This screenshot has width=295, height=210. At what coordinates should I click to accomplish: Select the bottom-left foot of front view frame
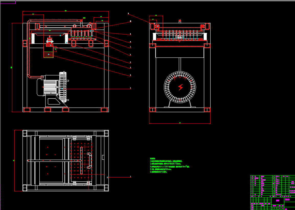(27, 110)
